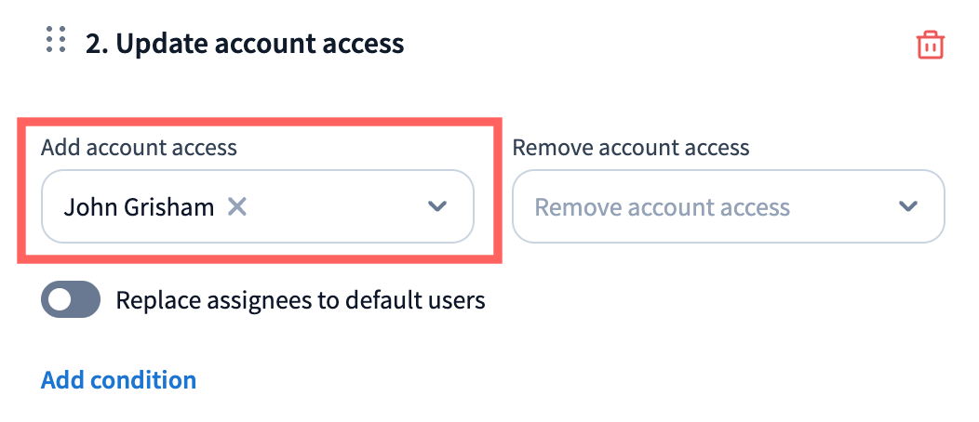Grab the six-dot reorder grip icon
The width and height of the screenshot is (979, 422).
click(56, 40)
